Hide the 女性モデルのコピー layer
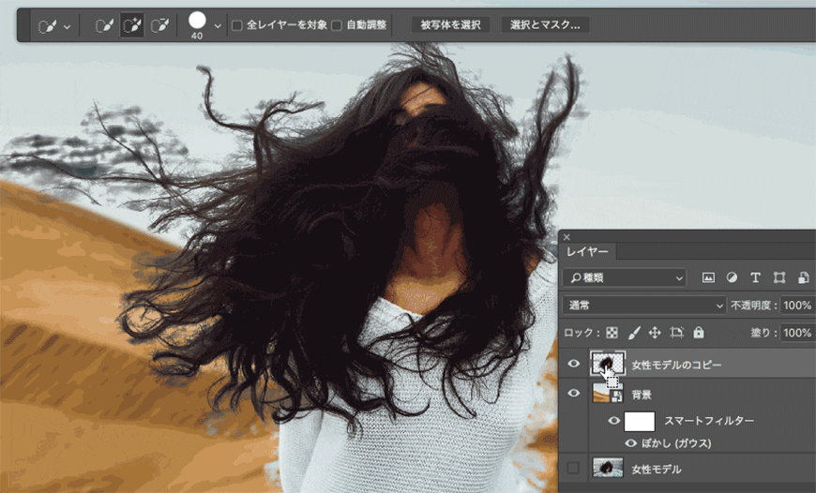 (x=574, y=364)
